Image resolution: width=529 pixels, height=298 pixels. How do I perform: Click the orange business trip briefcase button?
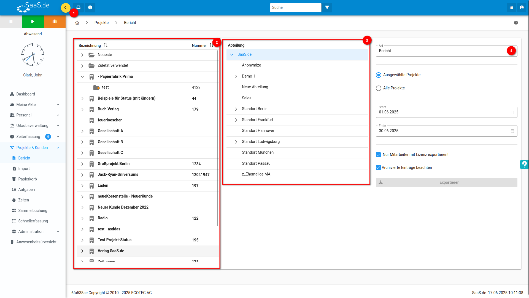[55, 22]
